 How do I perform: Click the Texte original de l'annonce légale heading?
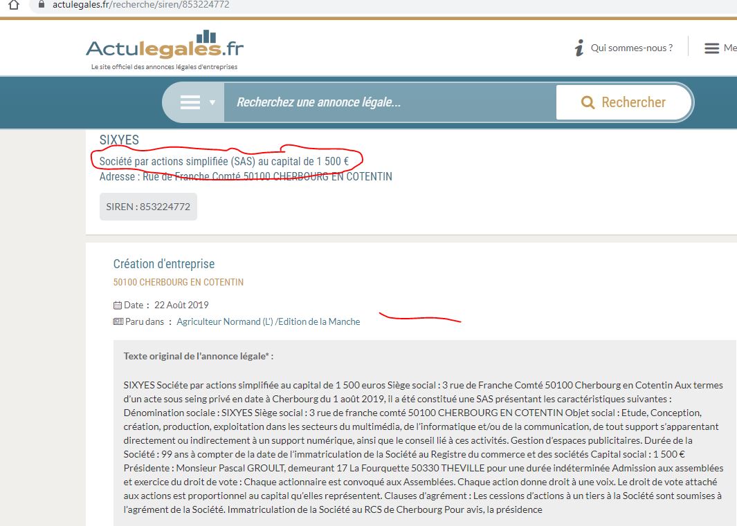(x=199, y=356)
